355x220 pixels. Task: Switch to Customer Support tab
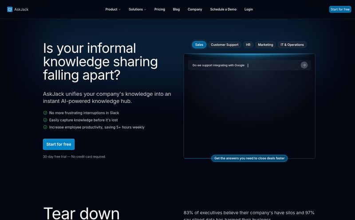[x=225, y=45]
